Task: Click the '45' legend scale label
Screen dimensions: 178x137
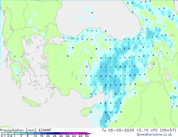Action: 80,136
